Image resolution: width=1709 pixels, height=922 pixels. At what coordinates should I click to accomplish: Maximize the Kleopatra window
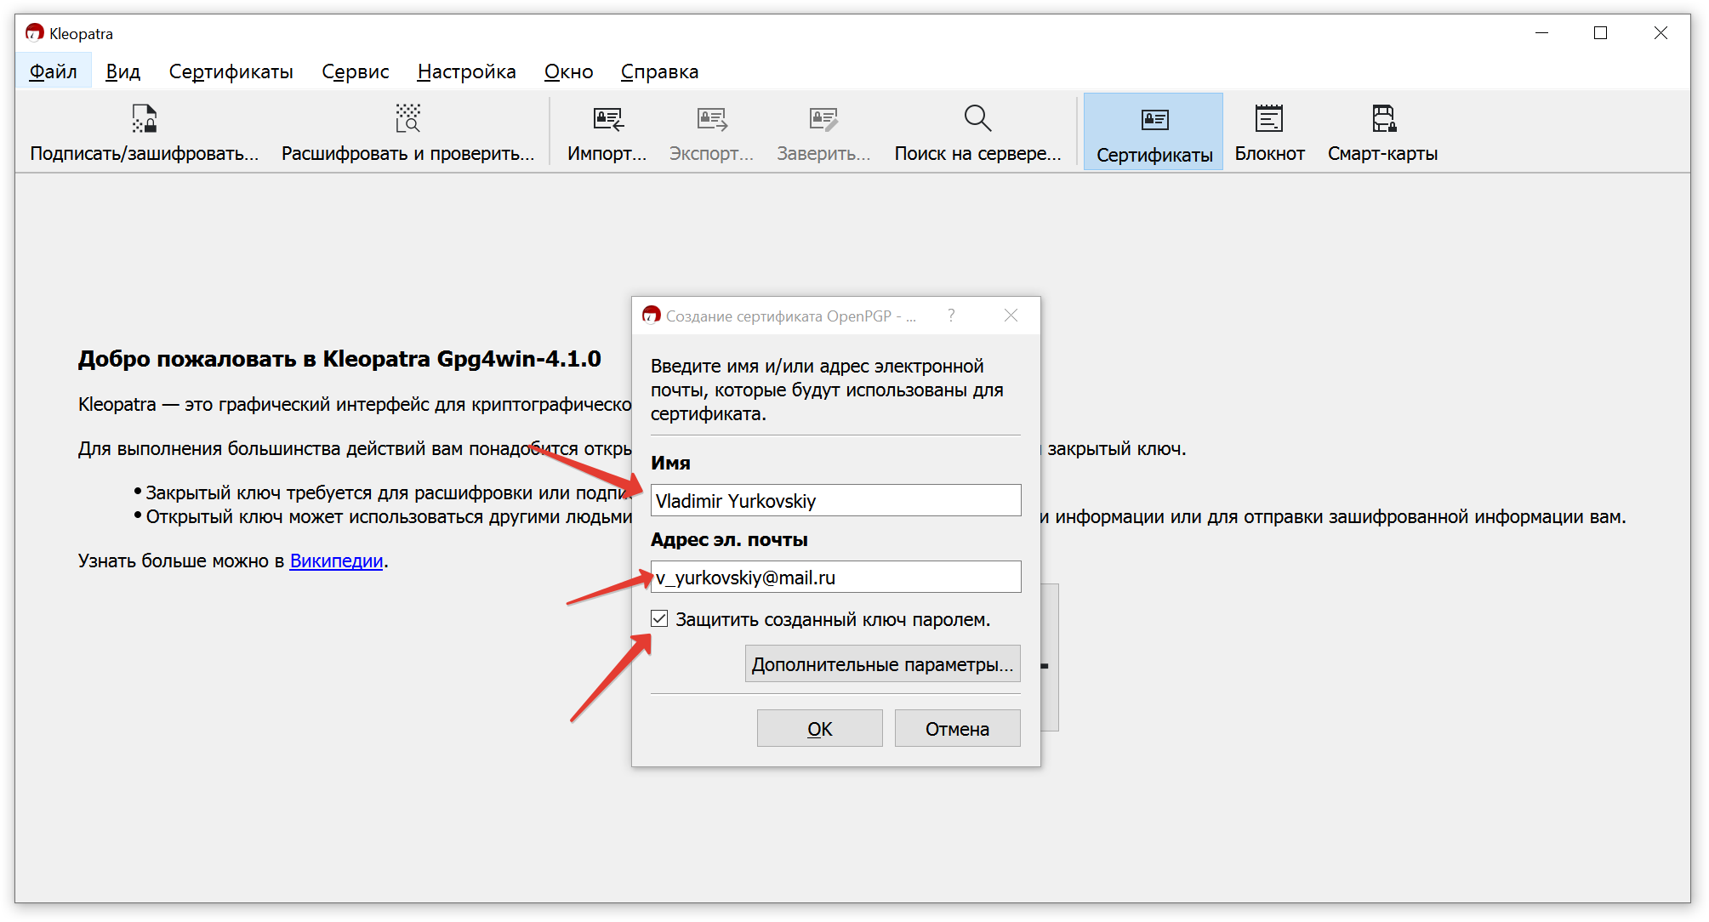(1600, 33)
